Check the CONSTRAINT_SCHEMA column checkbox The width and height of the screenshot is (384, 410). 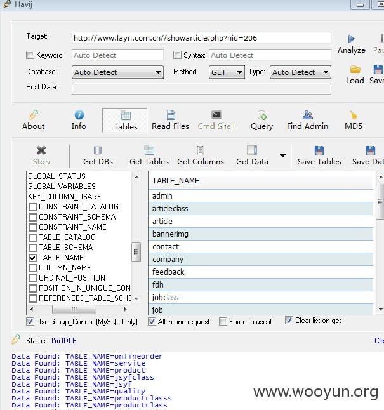coord(32,217)
